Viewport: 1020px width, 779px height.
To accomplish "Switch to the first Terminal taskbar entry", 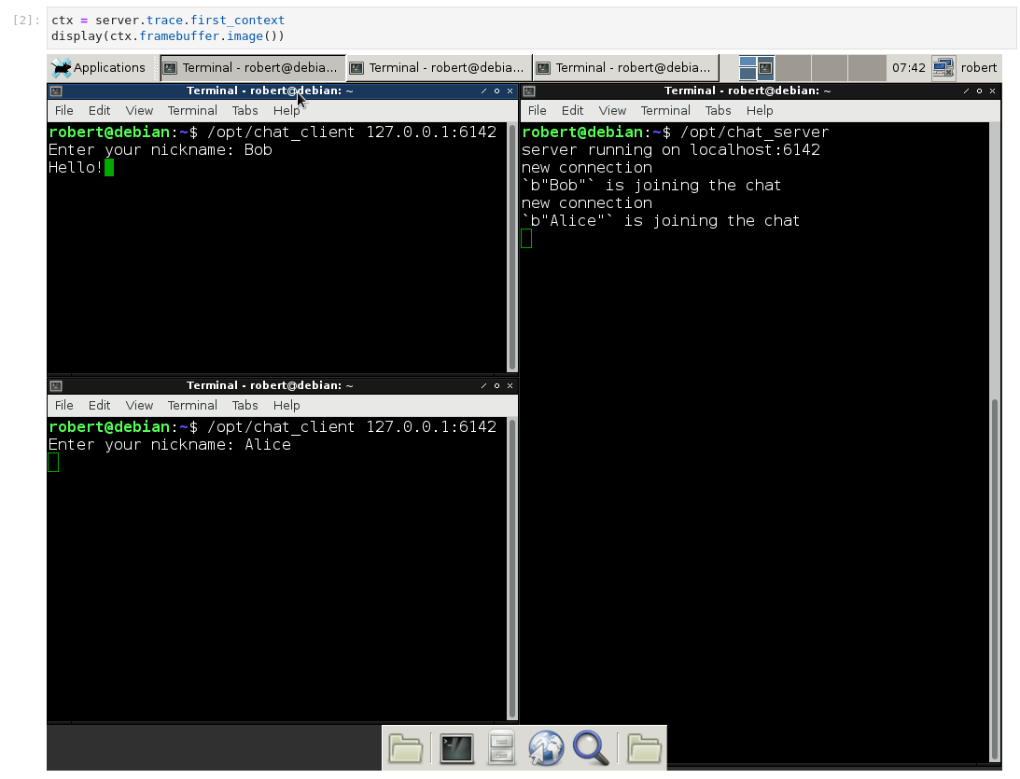I will point(252,67).
